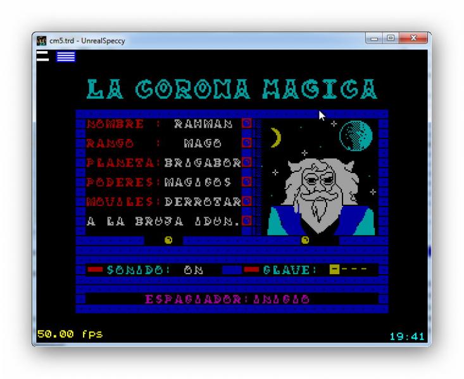Image resolution: width=464 pixels, height=379 pixels.
Task: Click the yellow CLAVE code entry cursor
Action: [334, 270]
